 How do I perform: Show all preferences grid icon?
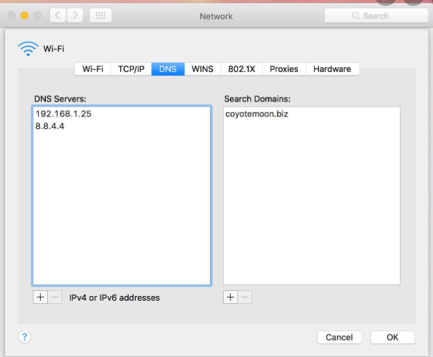coord(100,15)
